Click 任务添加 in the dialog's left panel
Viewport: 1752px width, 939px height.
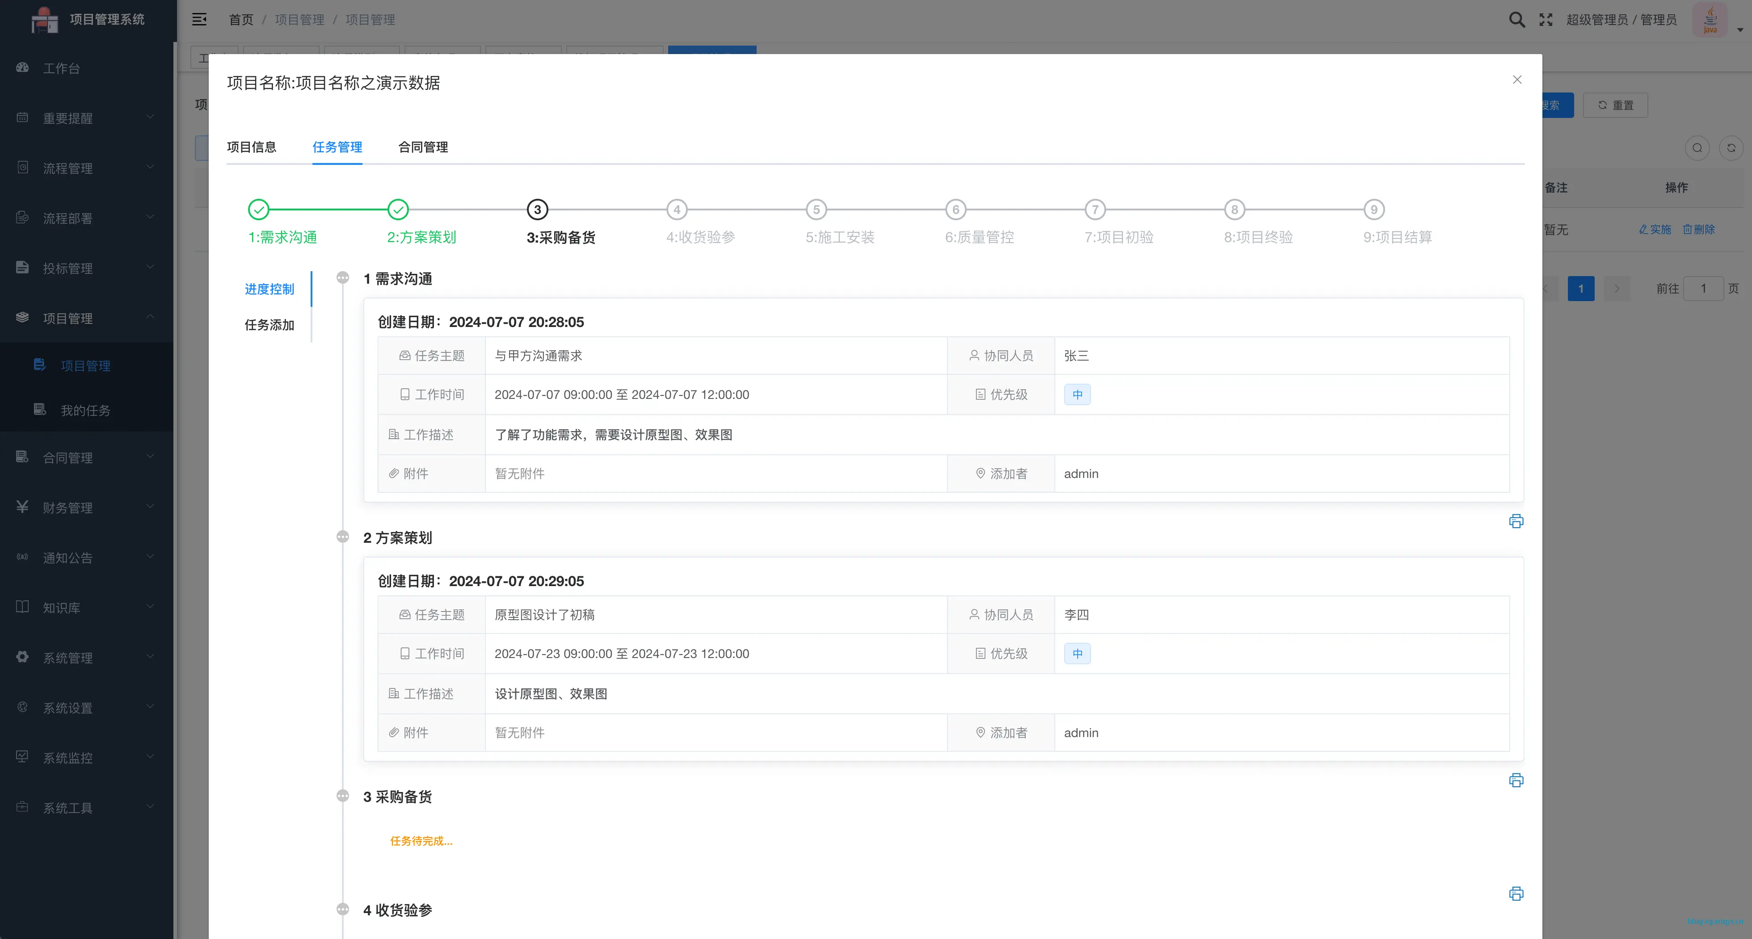(x=270, y=324)
